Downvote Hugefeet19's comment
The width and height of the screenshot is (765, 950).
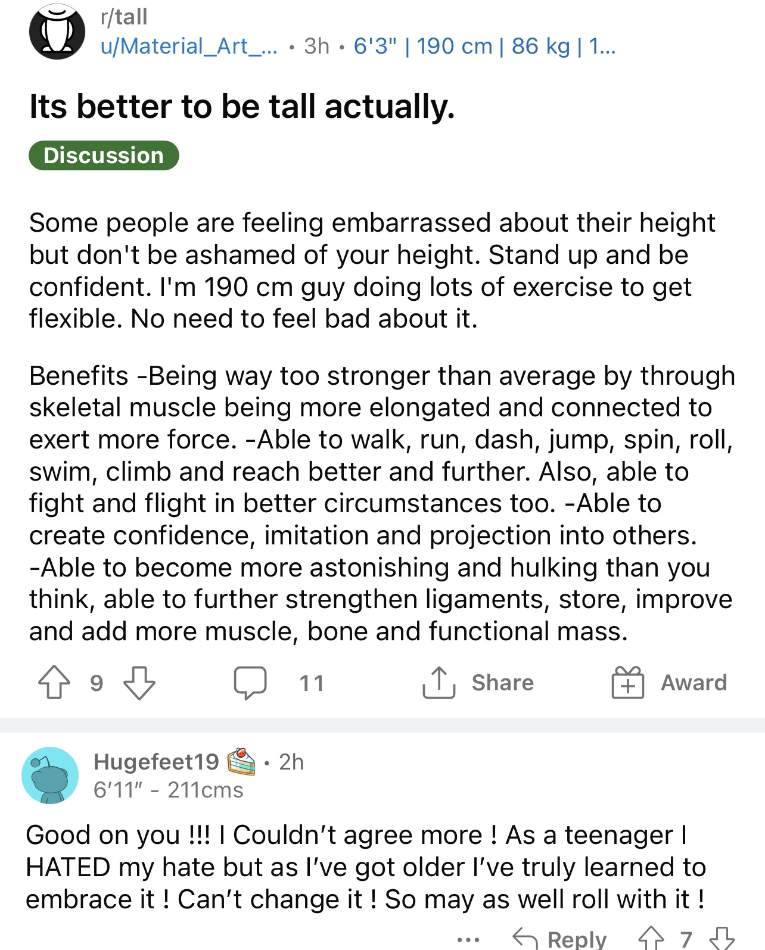tap(722, 939)
